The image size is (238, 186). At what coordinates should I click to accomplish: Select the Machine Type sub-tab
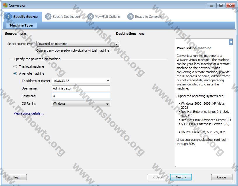[21, 25]
